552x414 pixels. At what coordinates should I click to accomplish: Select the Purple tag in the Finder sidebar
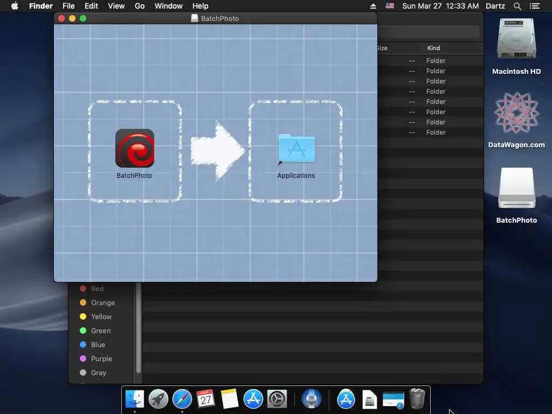click(96, 358)
